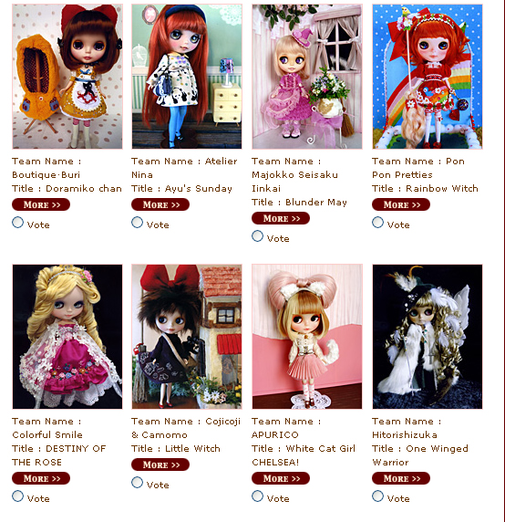Viewport: 505px width, 522px height.
Task: Select Vote radio under Blunder May
Action: [x=257, y=236]
